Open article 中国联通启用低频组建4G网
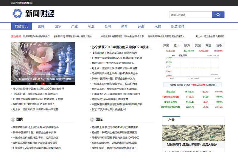The image size is (238, 152). (117, 104)
